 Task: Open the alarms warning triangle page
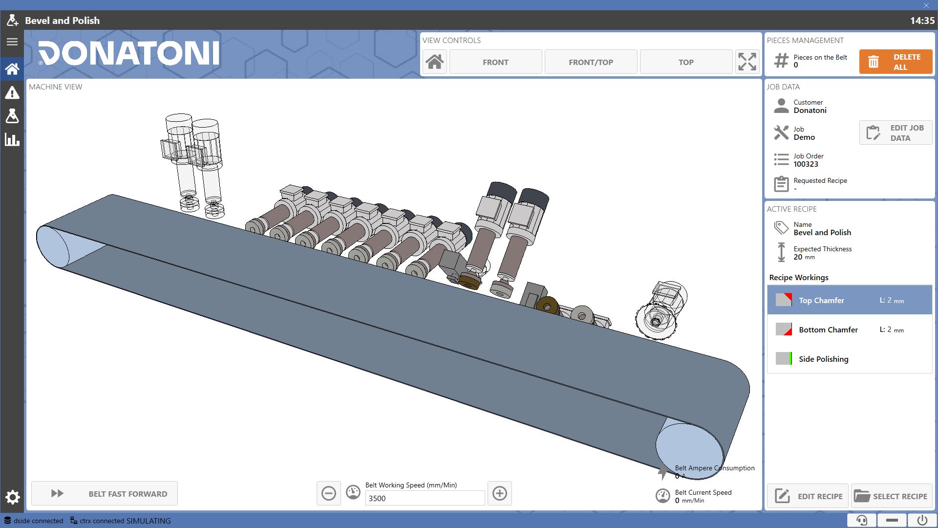12,92
